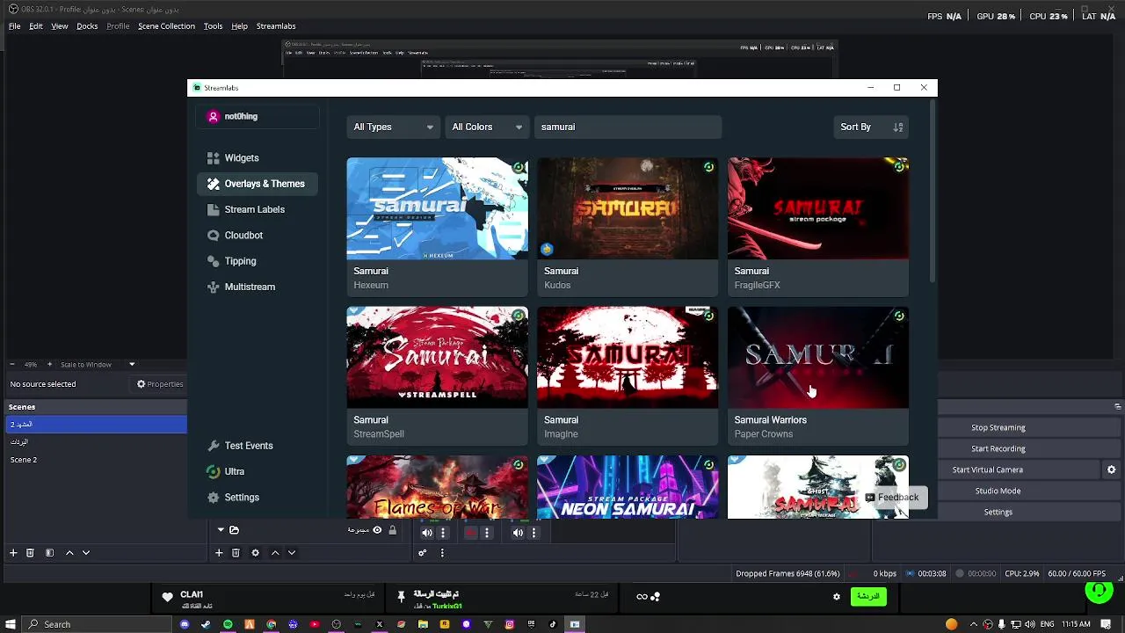Screen dimensions: 1125x633
Task: Collapse the source group arrow
Action: pos(221,530)
